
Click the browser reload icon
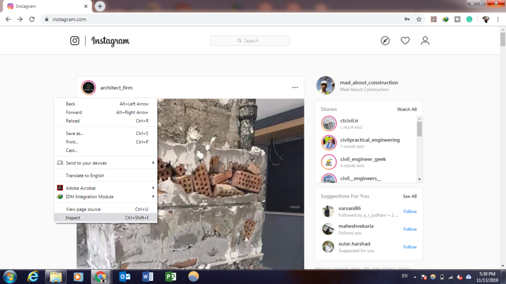32,19
